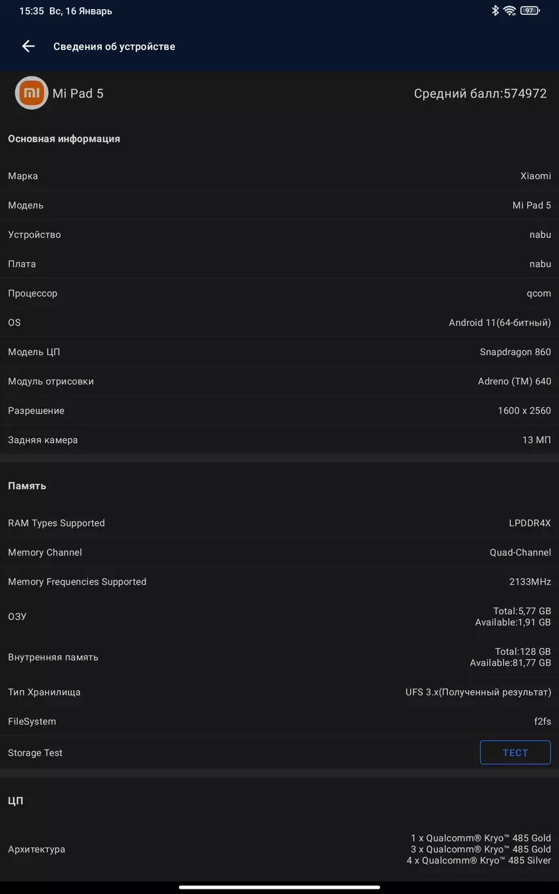Viewport: 559px width, 894px height.
Task: Tap the Модуль отрисовки Adreno row
Action: click(x=279, y=381)
